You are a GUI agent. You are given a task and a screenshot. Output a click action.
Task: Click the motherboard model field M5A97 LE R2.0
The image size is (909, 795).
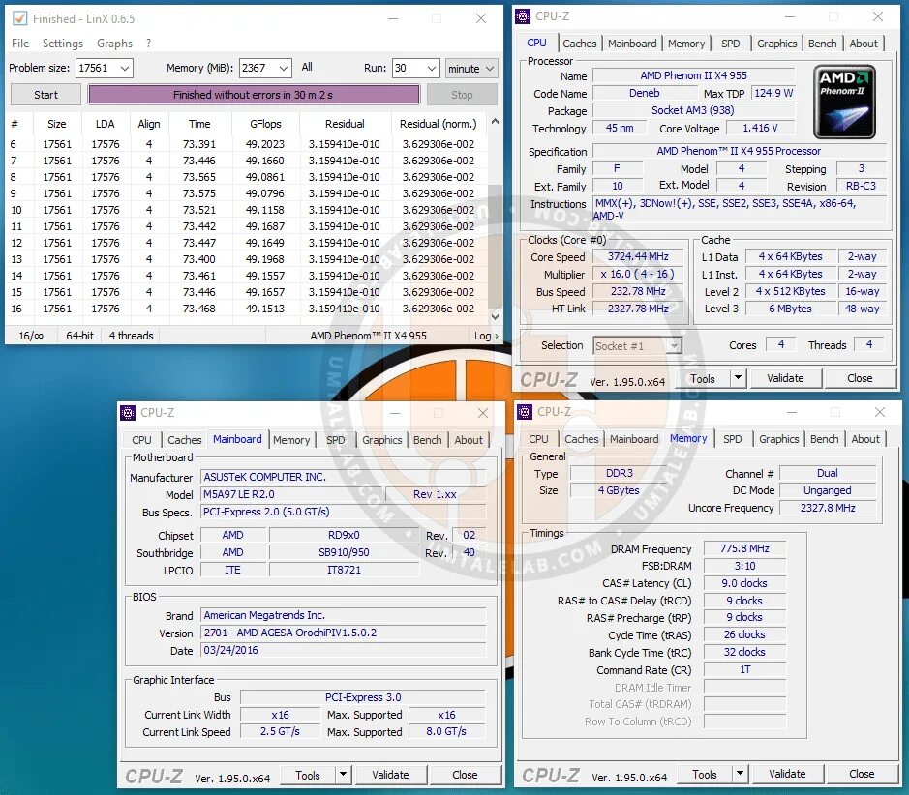[290, 494]
